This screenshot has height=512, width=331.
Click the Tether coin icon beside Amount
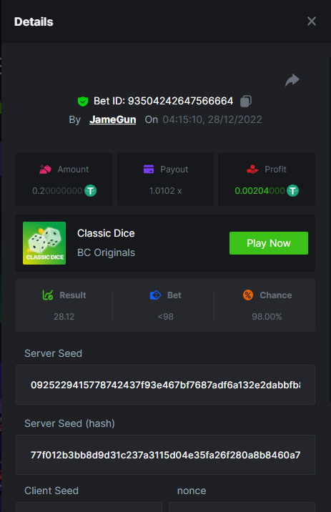[90, 191]
